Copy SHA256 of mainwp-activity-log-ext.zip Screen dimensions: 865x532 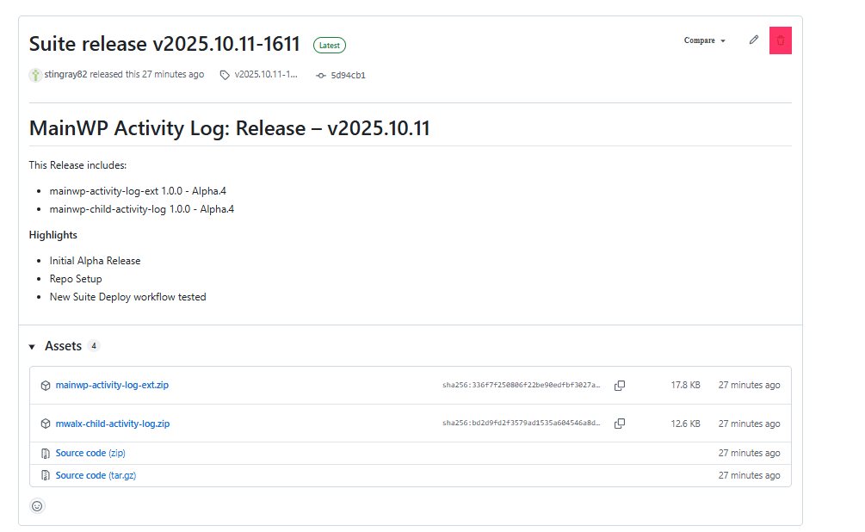[x=619, y=386]
